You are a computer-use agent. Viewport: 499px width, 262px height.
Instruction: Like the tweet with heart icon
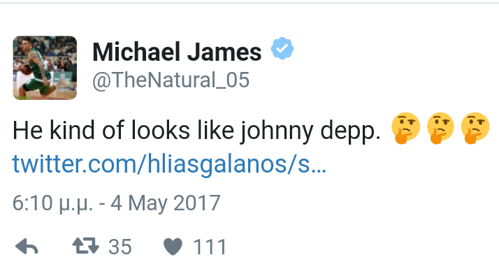(x=173, y=247)
